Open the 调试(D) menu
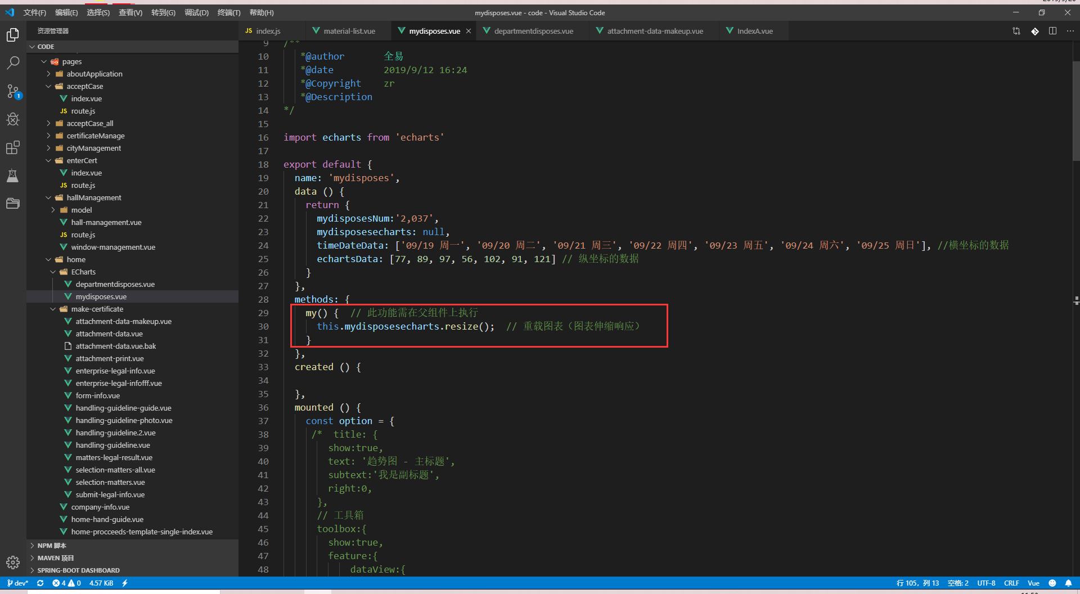Viewport: 1080px width, 594px height. pos(196,12)
